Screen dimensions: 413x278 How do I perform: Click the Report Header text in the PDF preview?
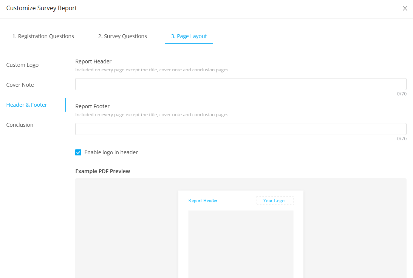(203, 201)
